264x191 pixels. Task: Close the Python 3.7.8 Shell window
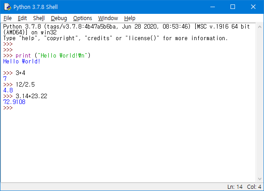253,7
